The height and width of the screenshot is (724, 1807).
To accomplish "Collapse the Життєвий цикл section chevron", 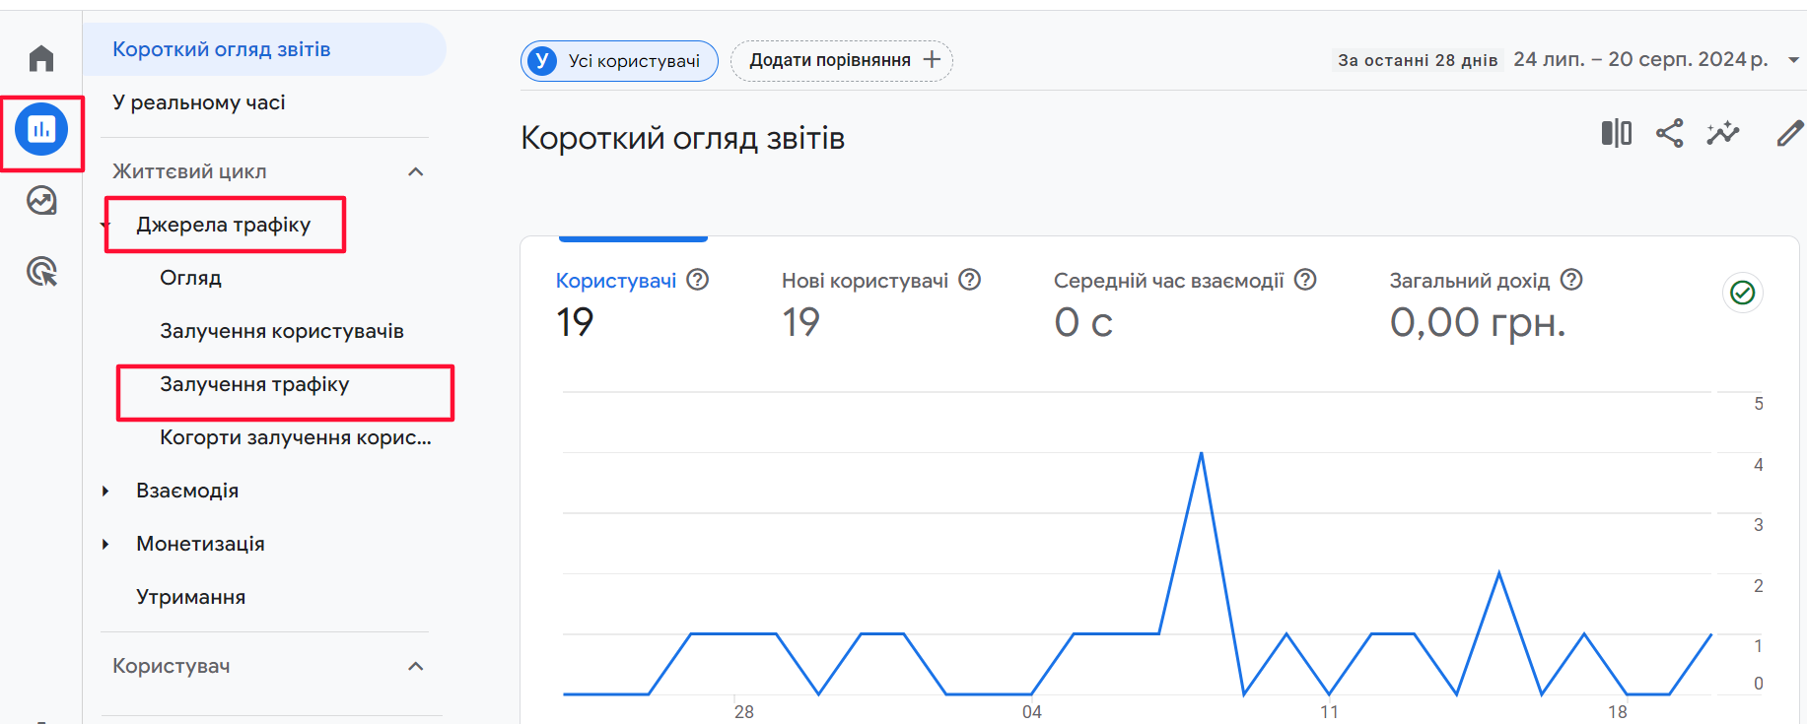I will [416, 171].
